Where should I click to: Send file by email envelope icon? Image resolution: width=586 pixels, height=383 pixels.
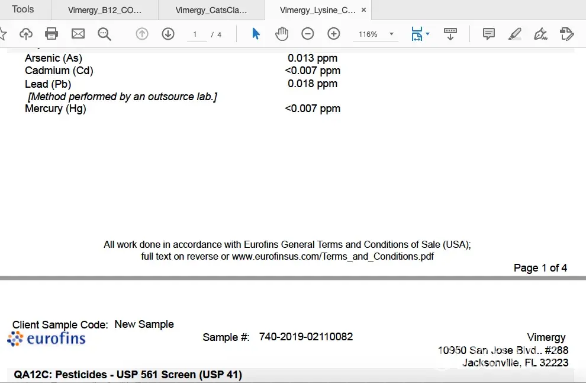(x=78, y=34)
